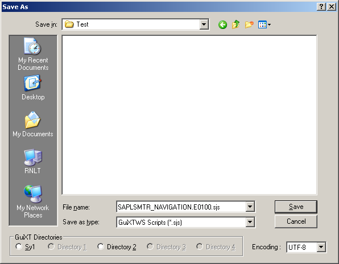Image resolution: width=339 pixels, height=264 pixels.
Task: Select the Directory 1 radio button
Action: 51,246
